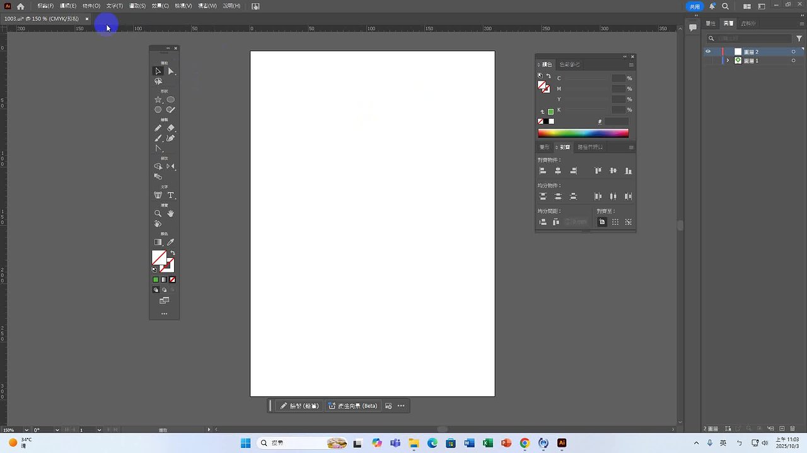Pick the Eyedropper tool

click(x=170, y=242)
